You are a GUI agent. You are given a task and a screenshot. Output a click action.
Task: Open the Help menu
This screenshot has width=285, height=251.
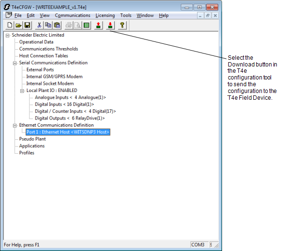[163, 15]
